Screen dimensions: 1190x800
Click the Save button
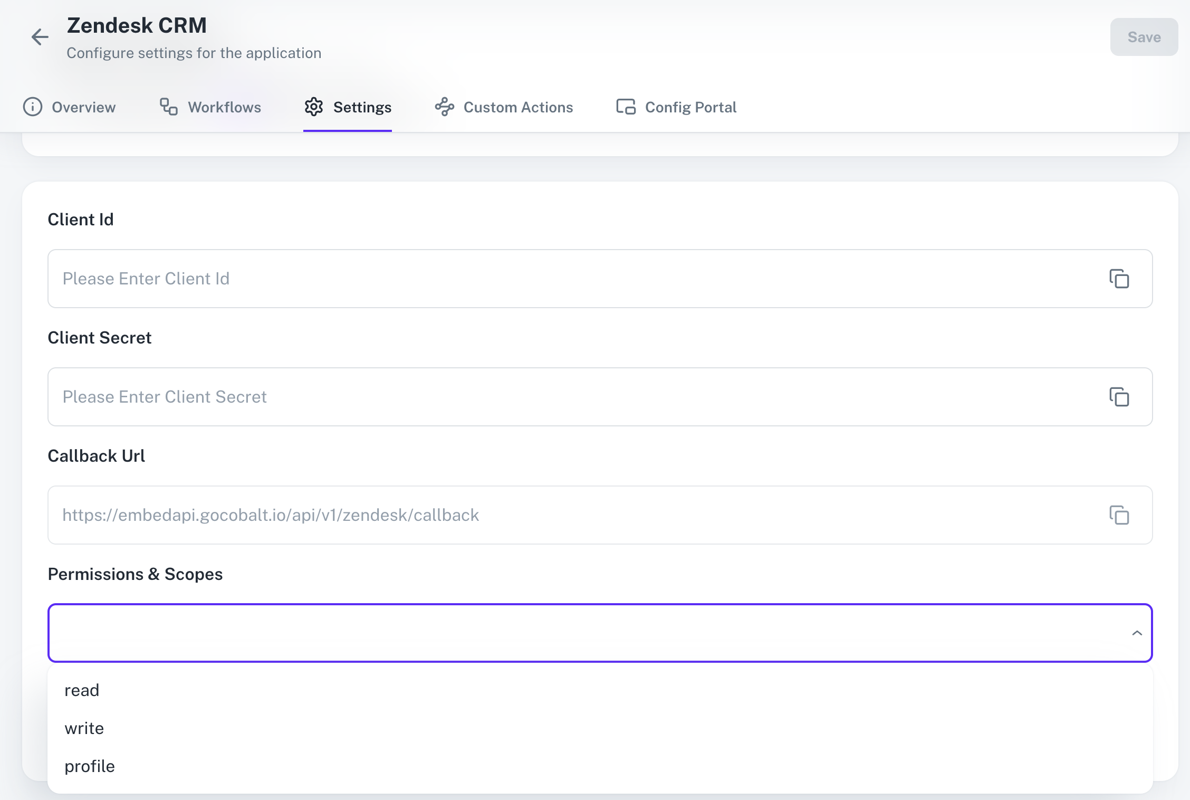1144,37
